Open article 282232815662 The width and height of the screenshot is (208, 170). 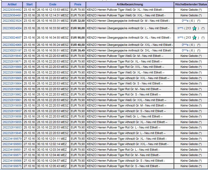pos(12,94)
